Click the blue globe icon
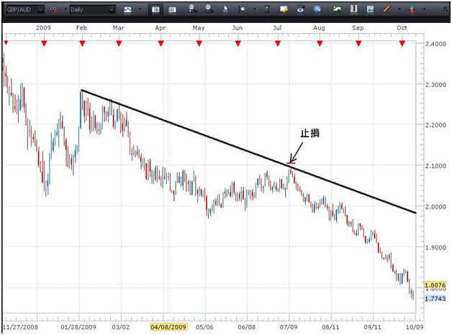The width and height of the screenshot is (452, 335). 316,10
